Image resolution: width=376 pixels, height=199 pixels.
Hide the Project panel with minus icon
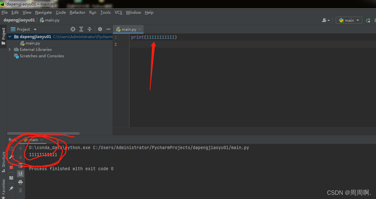[x=108, y=29]
